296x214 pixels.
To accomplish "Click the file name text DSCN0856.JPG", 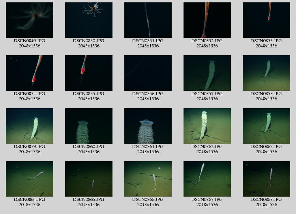I will click(x=148, y=94).
